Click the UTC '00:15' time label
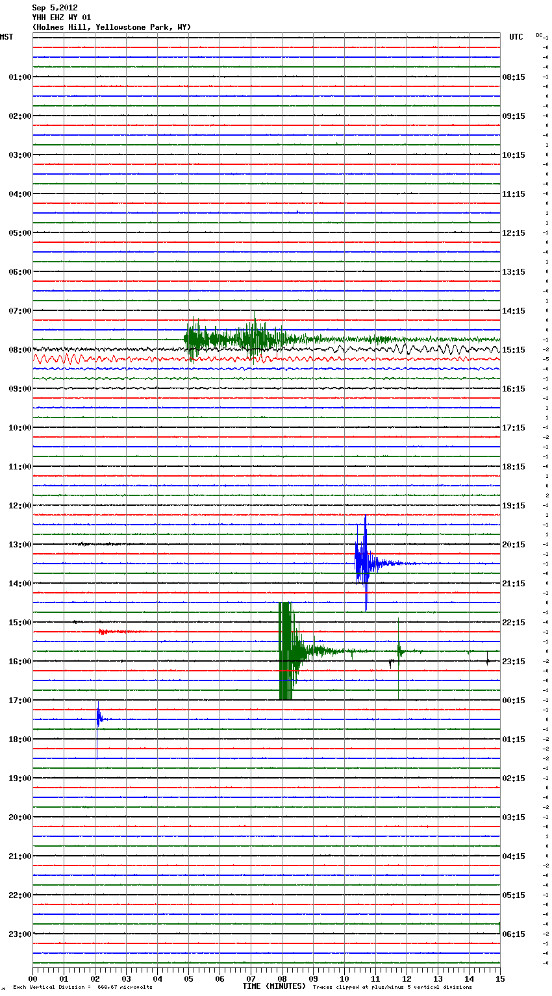 514,701
